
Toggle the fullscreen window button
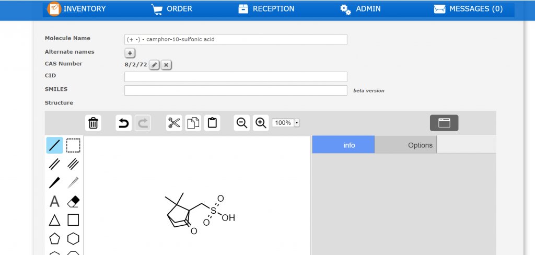(x=444, y=123)
